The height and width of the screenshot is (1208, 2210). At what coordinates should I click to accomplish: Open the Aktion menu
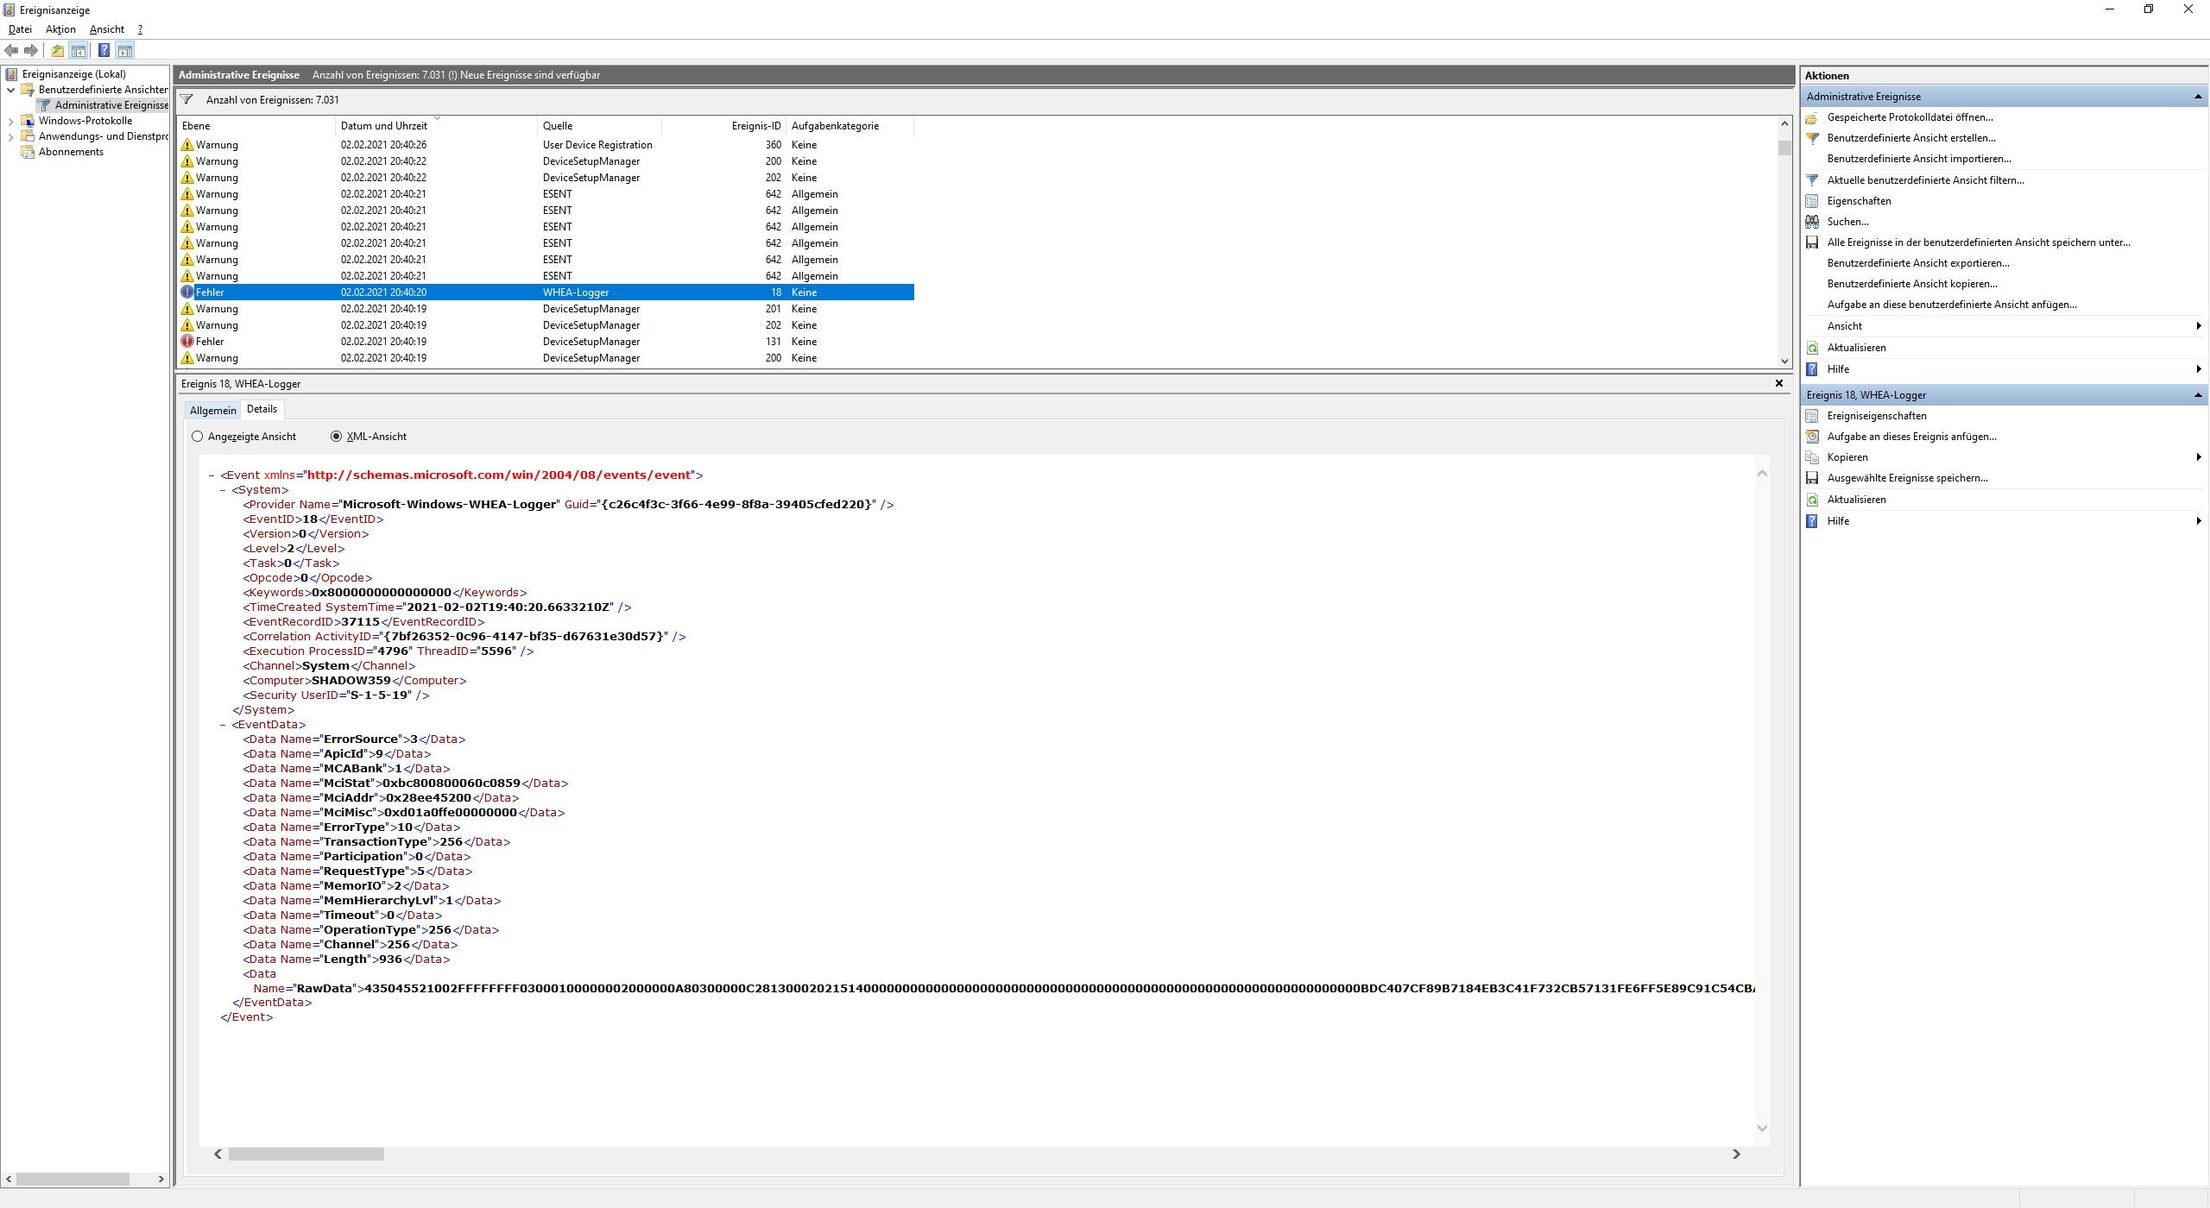[60, 29]
